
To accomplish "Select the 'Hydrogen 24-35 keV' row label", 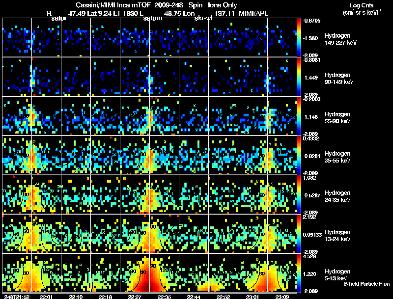I will click(x=337, y=196).
